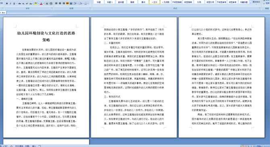This screenshot has height=147, width=270.
Task: Open the line spacing dropdown
Action: pyautogui.click(x=76, y=4)
